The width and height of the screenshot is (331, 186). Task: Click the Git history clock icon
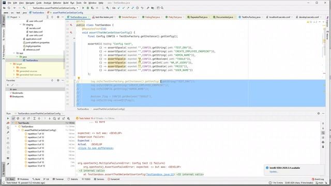coord(138,8)
